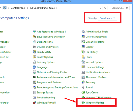
Task: Expand the arrow after All Control Panel Items
Action: point(57,8)
